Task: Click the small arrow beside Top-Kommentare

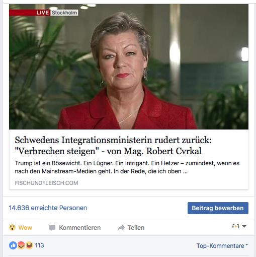Action: click(246, 244)
